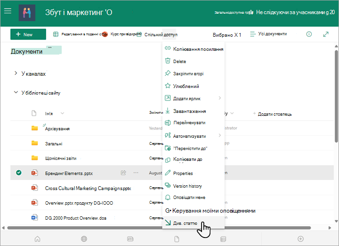339x246 pixels.
Task: Open Properties from the context menu
Action: [194, 173]
